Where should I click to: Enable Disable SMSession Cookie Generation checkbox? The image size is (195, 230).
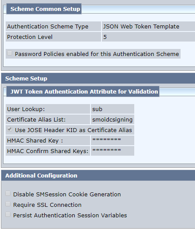pos(8,193)
